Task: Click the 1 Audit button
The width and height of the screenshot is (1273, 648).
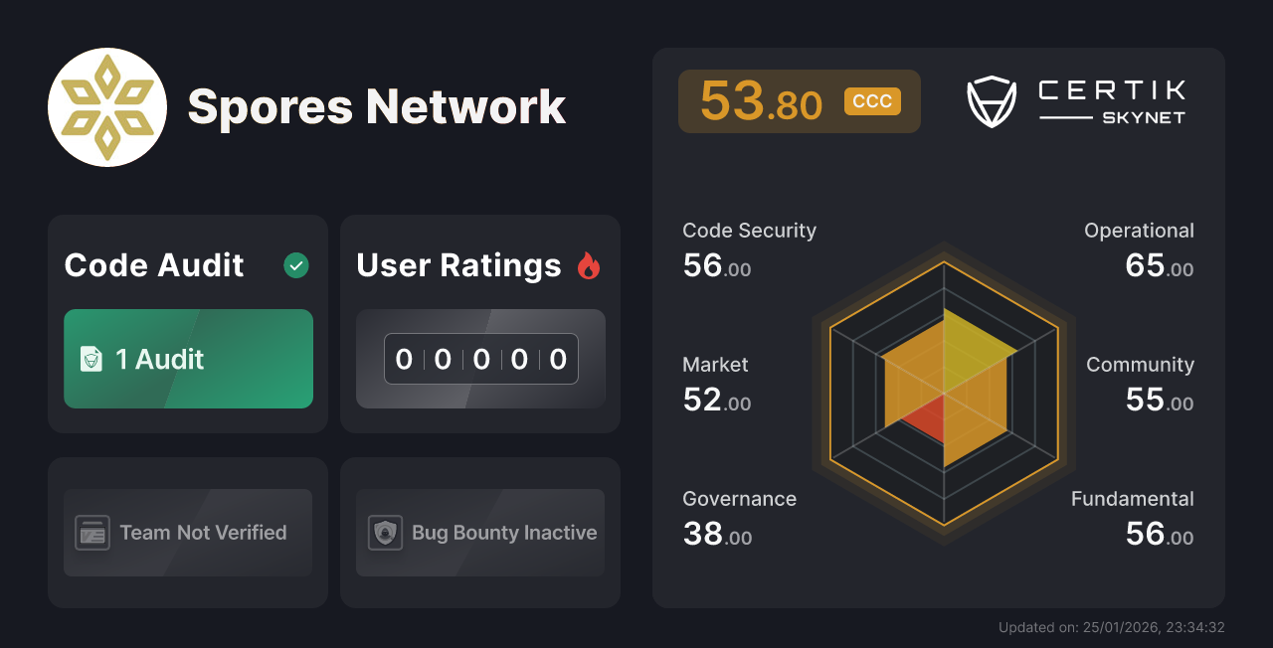Action: (187, 359)
